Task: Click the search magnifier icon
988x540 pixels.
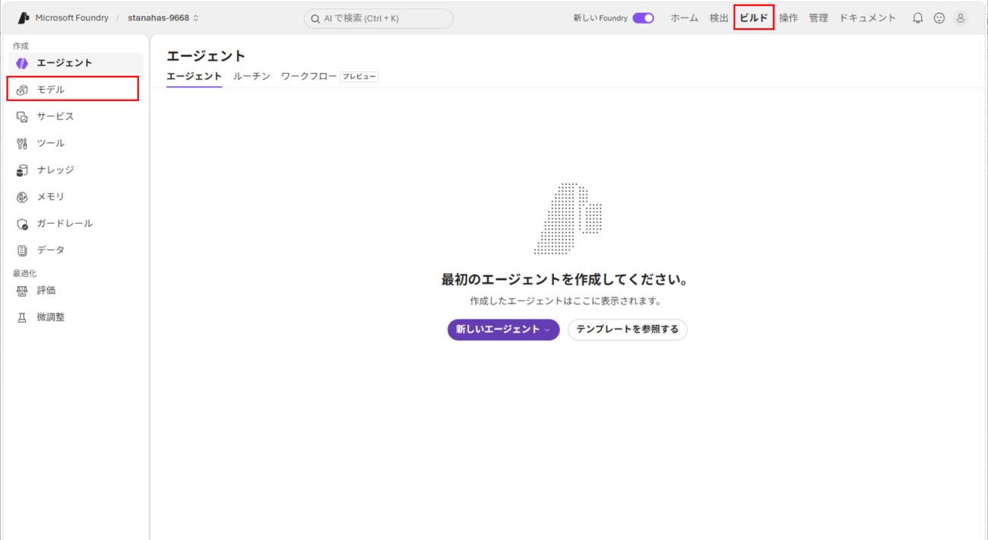Action: [x=315, y=18]
